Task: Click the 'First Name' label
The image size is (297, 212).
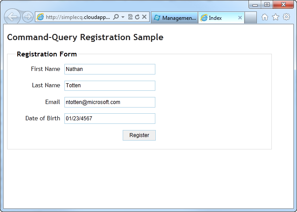Action: (45, 69)
